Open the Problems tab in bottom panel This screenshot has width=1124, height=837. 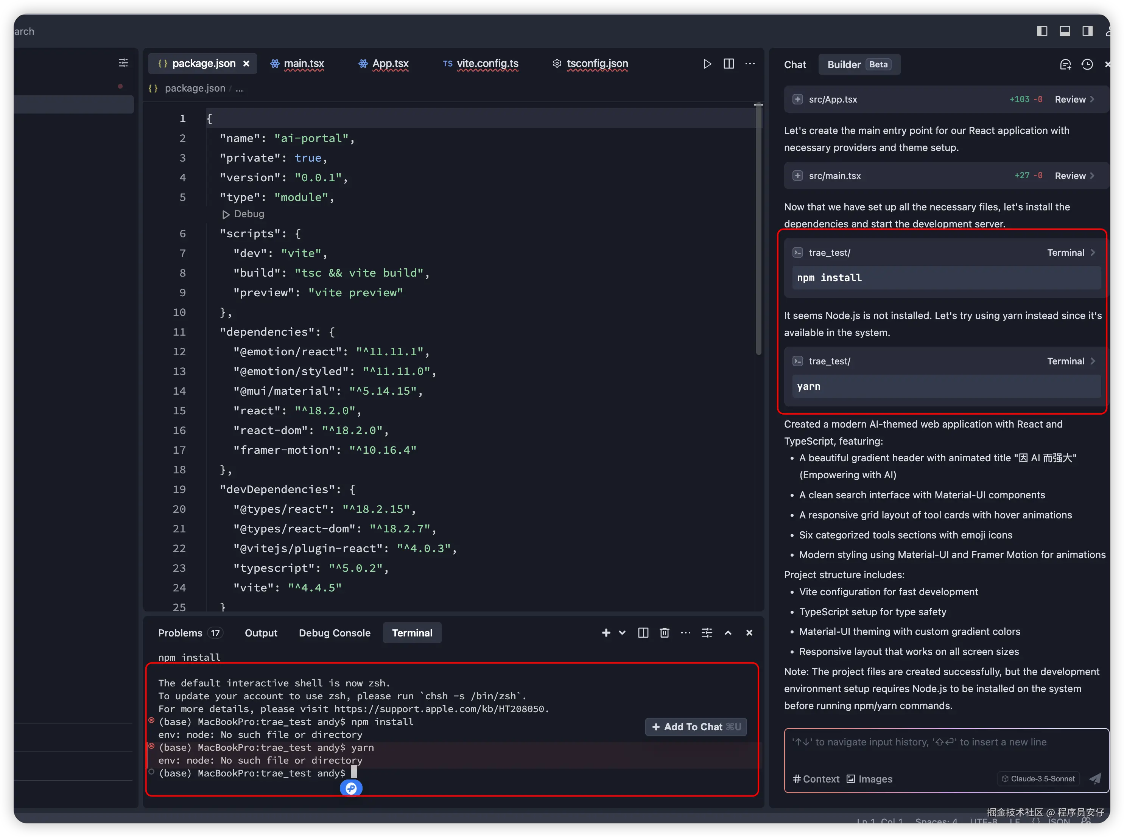pos(181,633)
